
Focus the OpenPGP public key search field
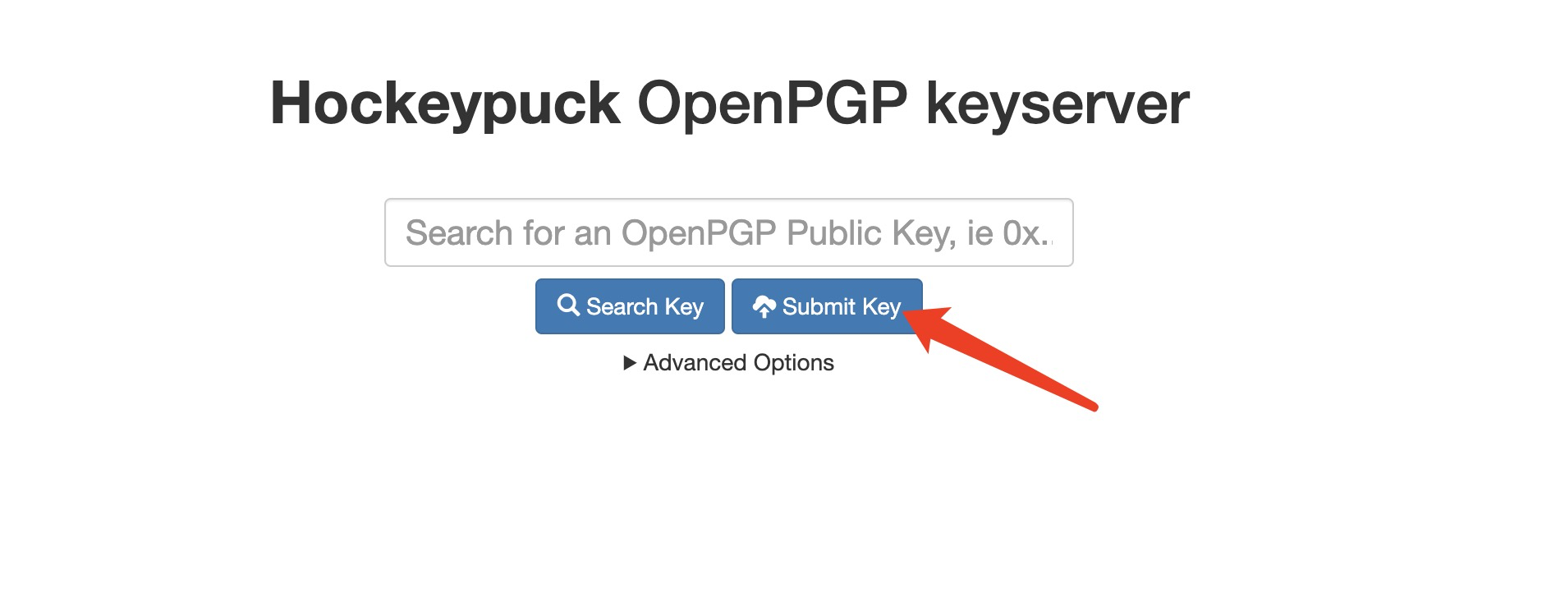[729, 232]
